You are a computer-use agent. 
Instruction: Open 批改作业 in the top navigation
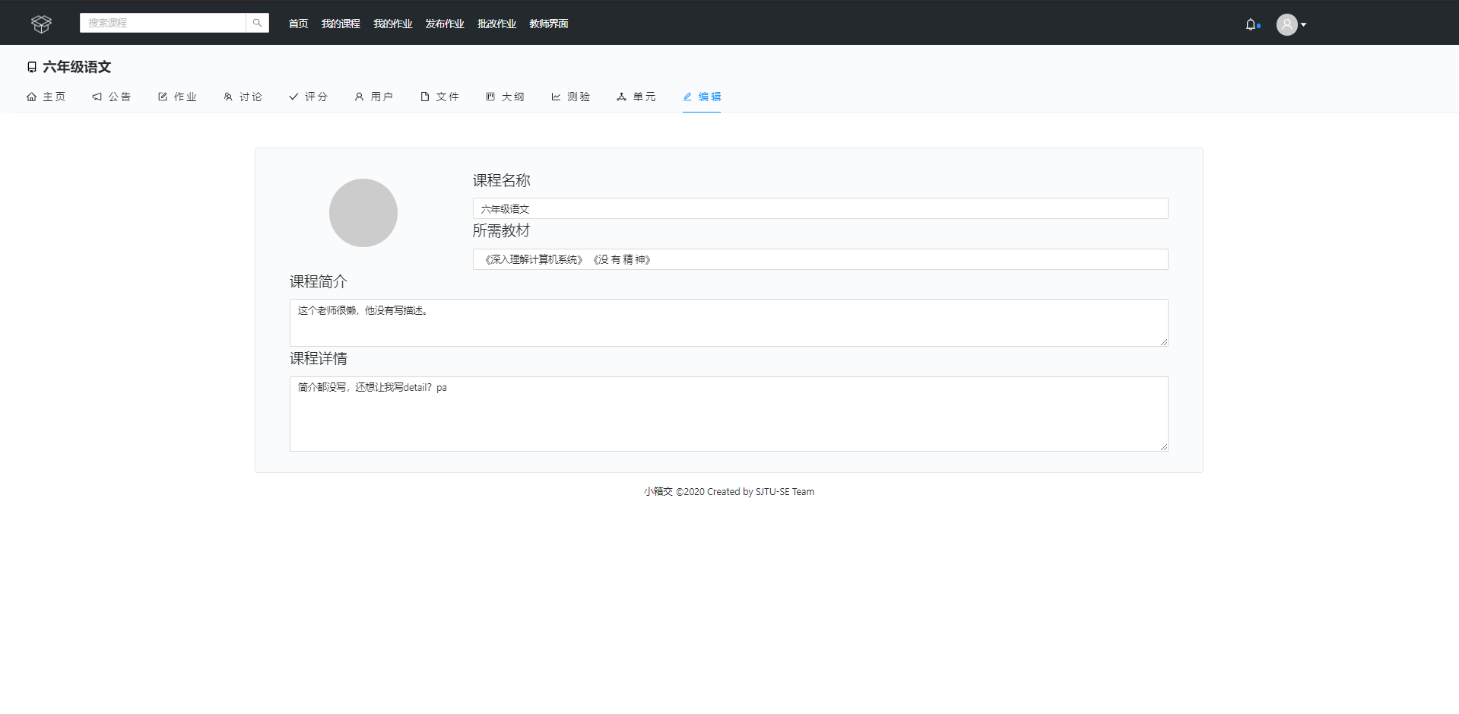click(x=496, y=24)
